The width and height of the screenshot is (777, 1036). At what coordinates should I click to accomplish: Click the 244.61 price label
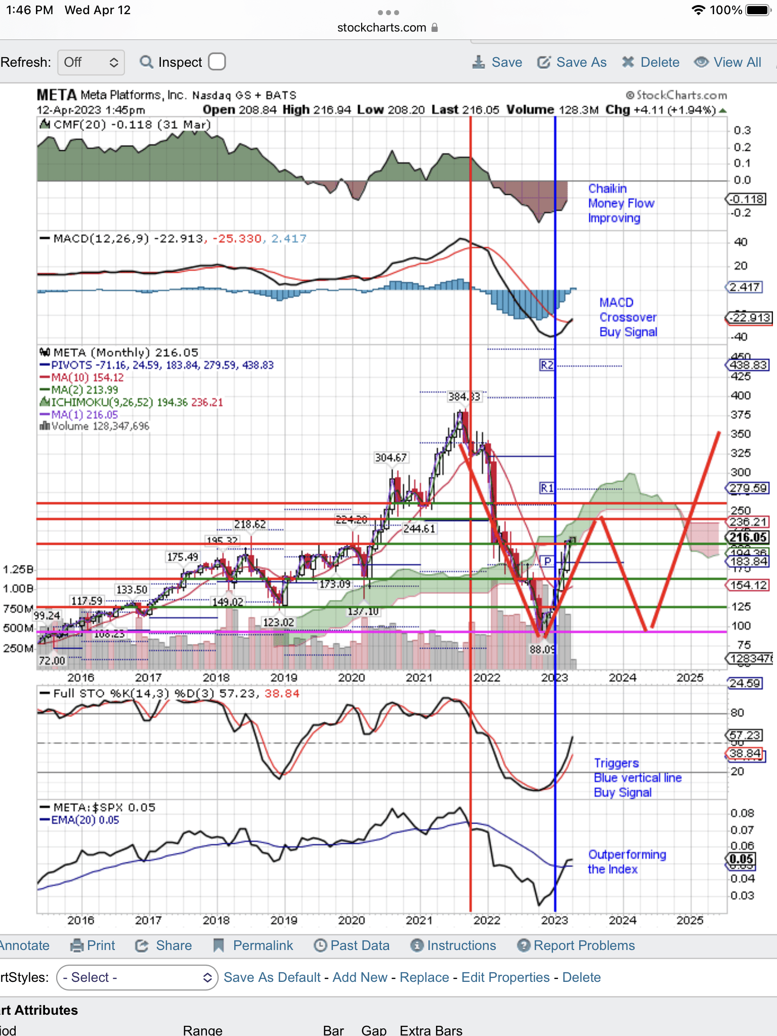419,529
